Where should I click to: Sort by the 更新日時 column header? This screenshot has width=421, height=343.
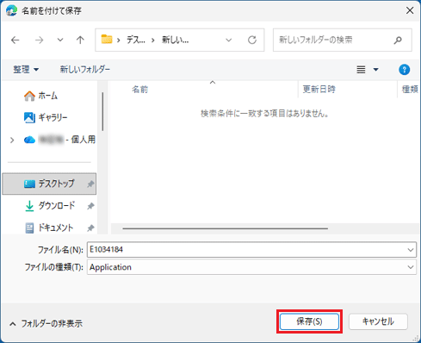[x=319, y=90]
